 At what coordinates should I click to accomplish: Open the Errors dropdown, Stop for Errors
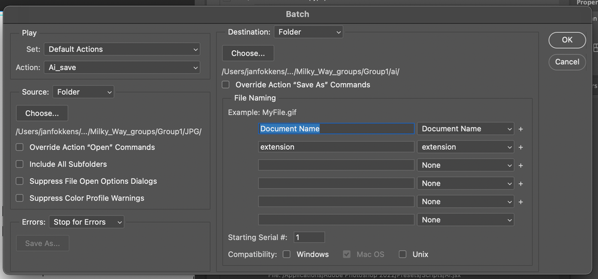(86, 222)
